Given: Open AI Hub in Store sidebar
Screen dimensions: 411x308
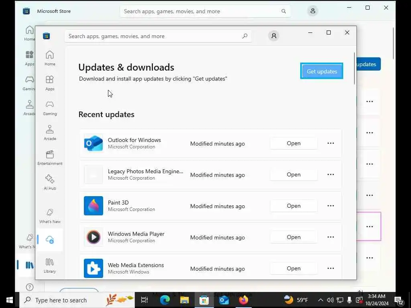Looking at the screenshot, I should tap(50, 182).
